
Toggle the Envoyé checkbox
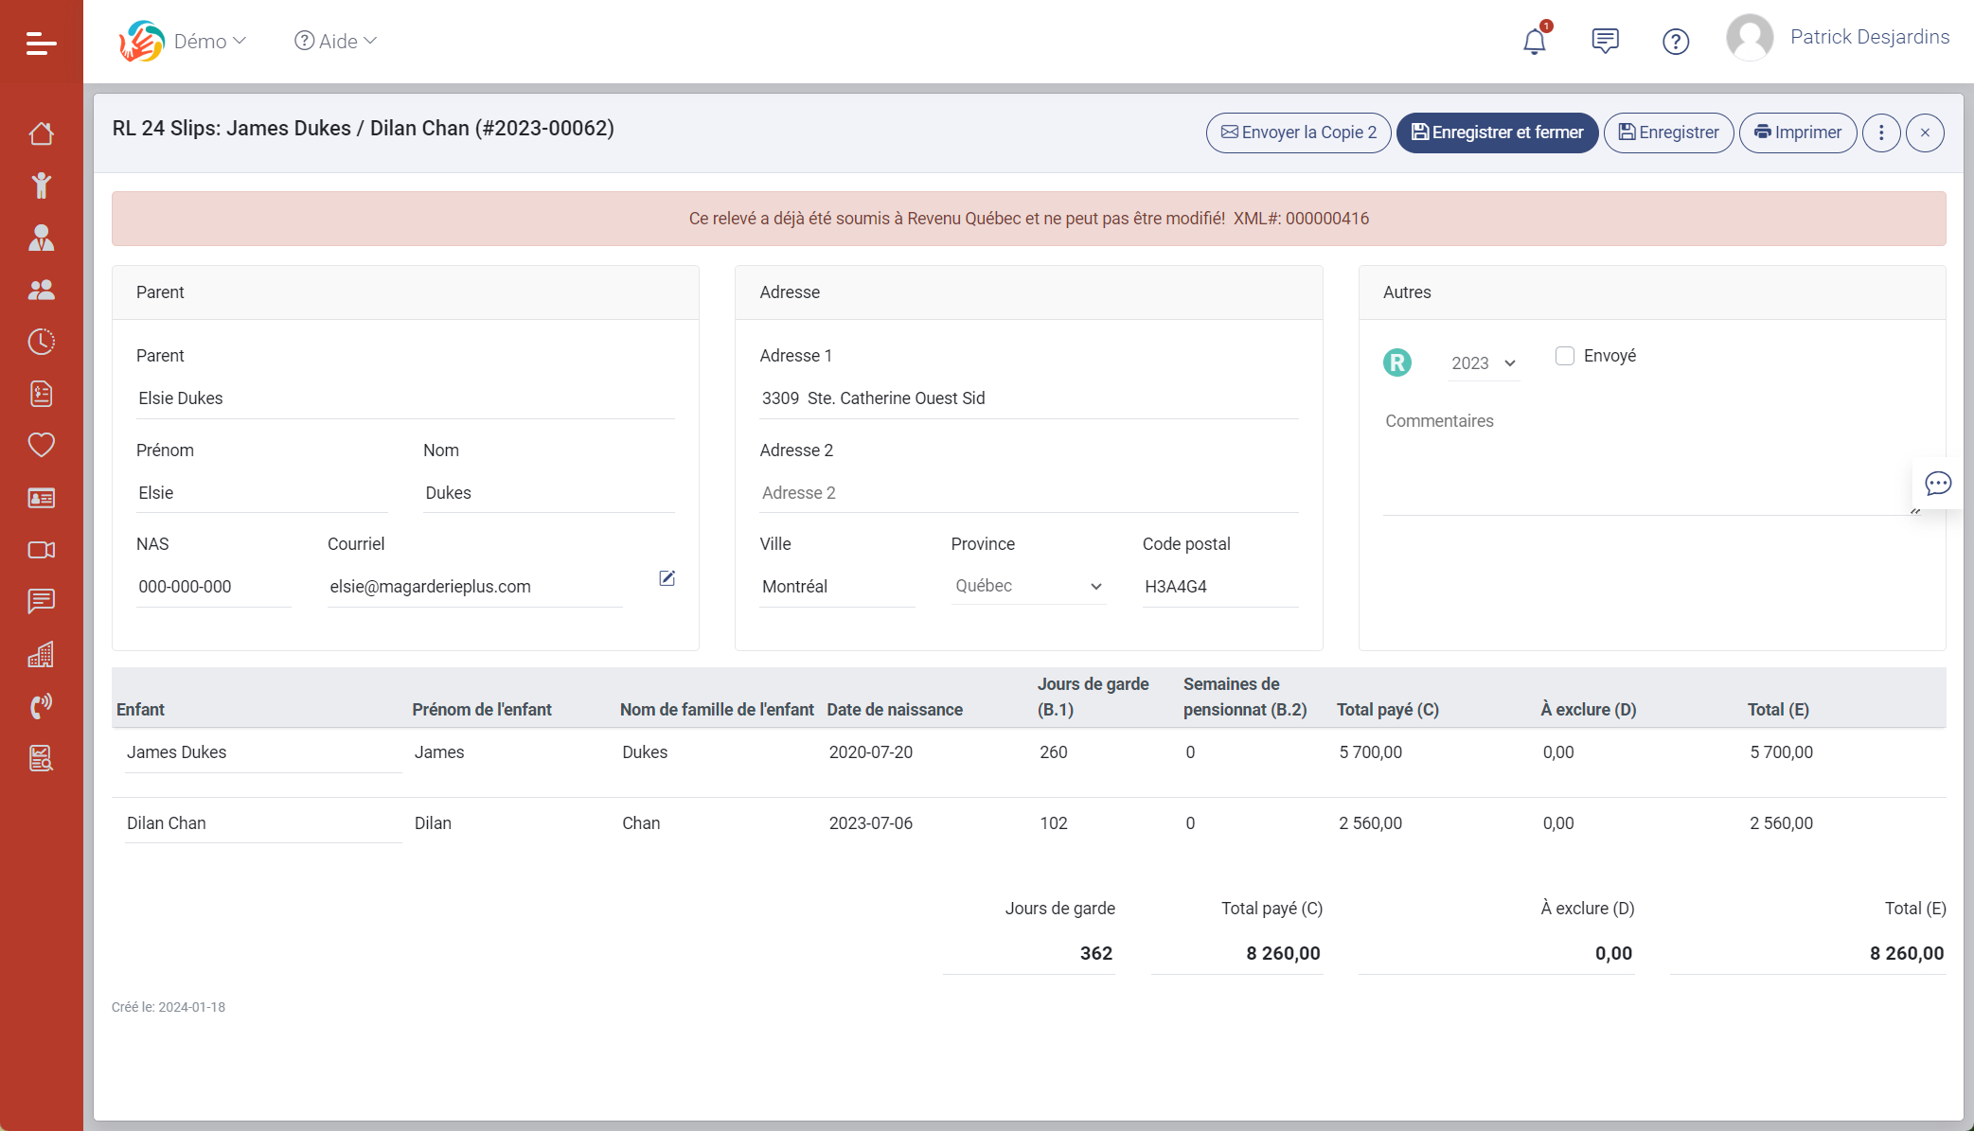point(1565,356)
